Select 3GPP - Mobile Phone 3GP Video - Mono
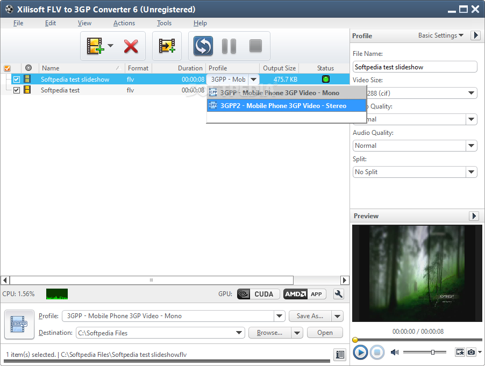The width and height of the screenshot is (485, 366). 287,93
